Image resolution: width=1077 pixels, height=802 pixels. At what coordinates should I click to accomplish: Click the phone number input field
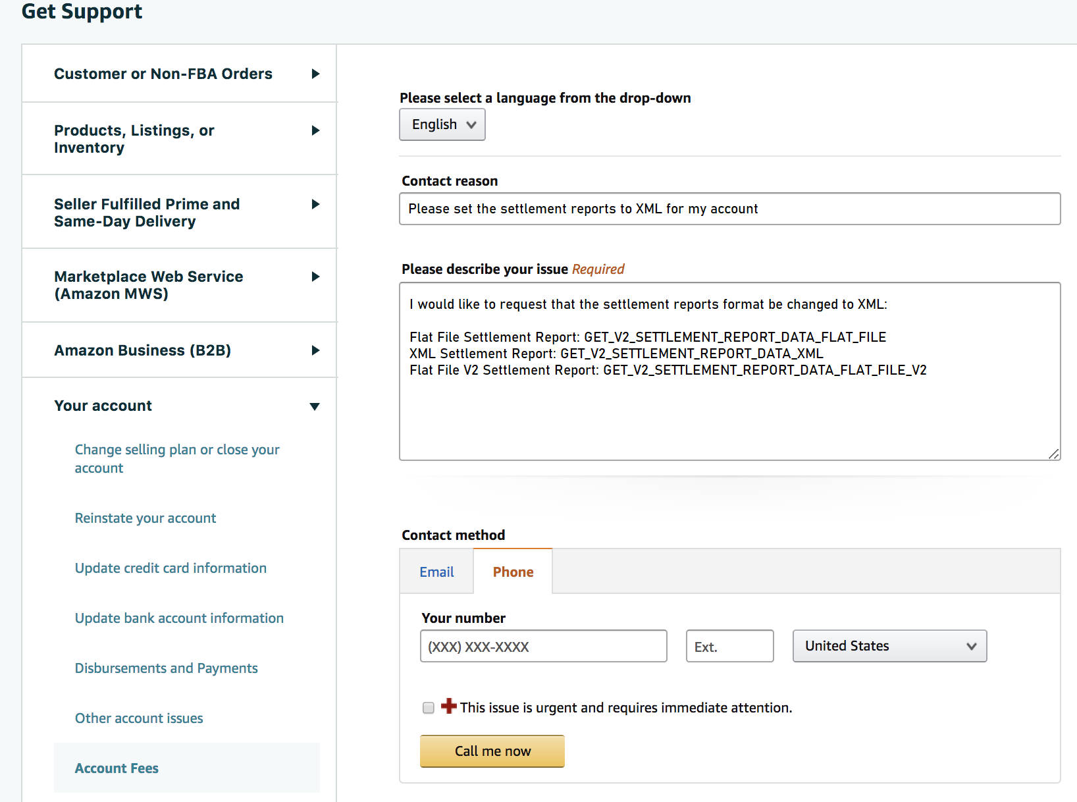point(543,647)
